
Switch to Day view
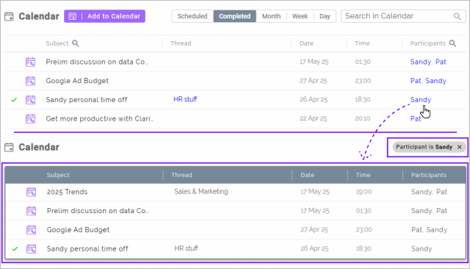tap(325, 16)
